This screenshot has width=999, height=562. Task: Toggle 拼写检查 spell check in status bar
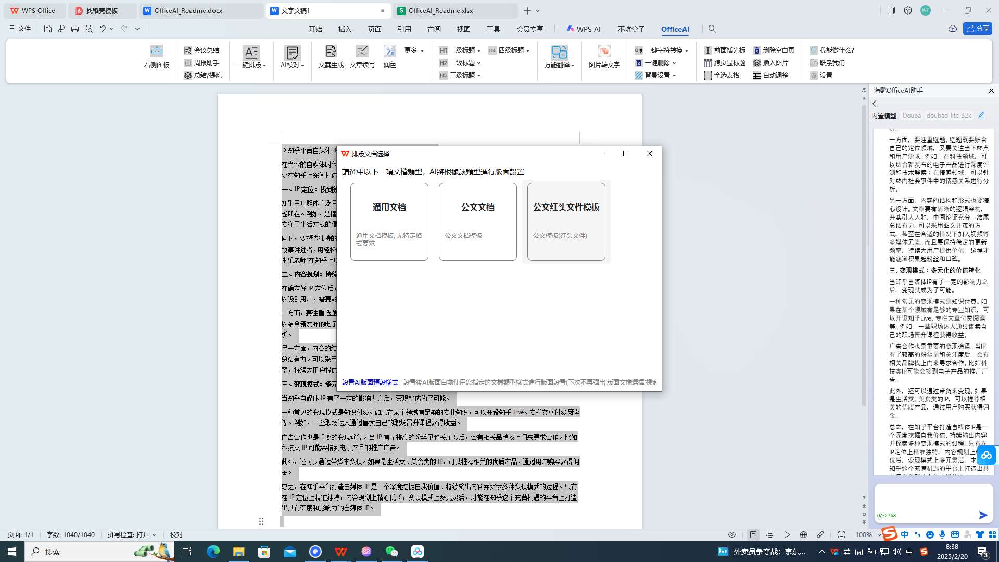131,535
